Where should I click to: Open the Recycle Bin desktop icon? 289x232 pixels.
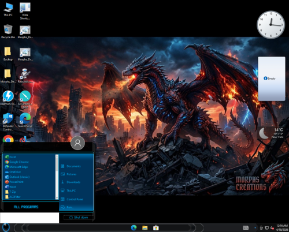click(x=8, y=32)
